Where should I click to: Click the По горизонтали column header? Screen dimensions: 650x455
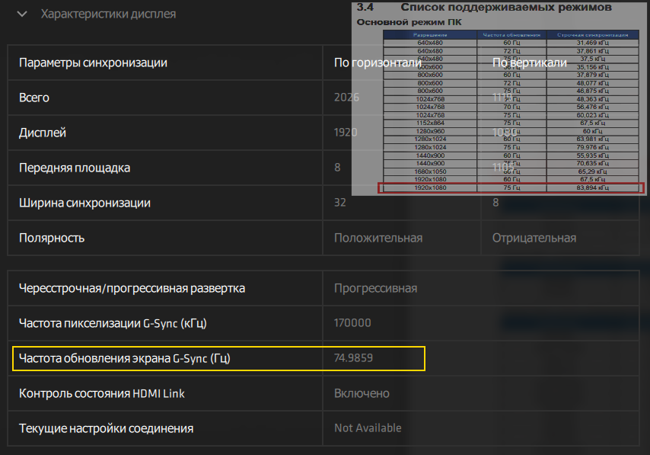[378, 62]
